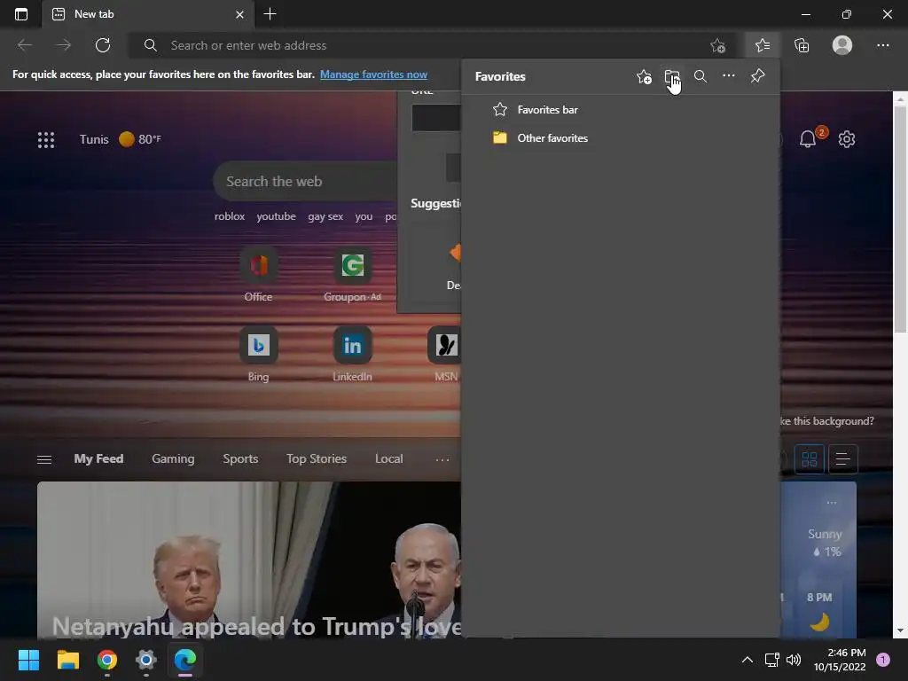Image resolution: width=908 pixels, height=681 pixels.
Task: Show hidden system tray icons
Action: point(748,660)
